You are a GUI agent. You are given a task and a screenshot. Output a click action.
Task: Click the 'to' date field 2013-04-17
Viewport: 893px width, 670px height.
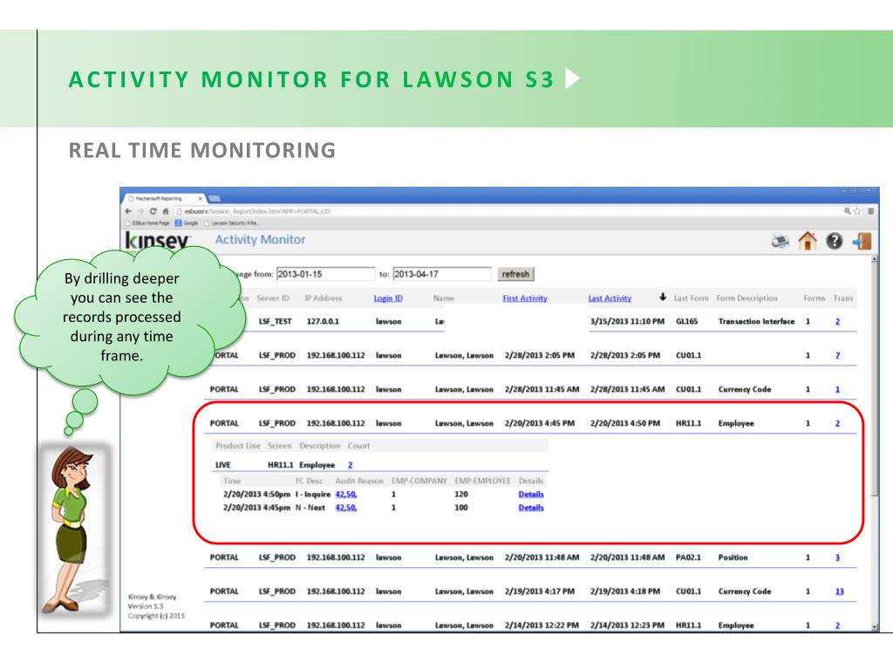[442, 274]
